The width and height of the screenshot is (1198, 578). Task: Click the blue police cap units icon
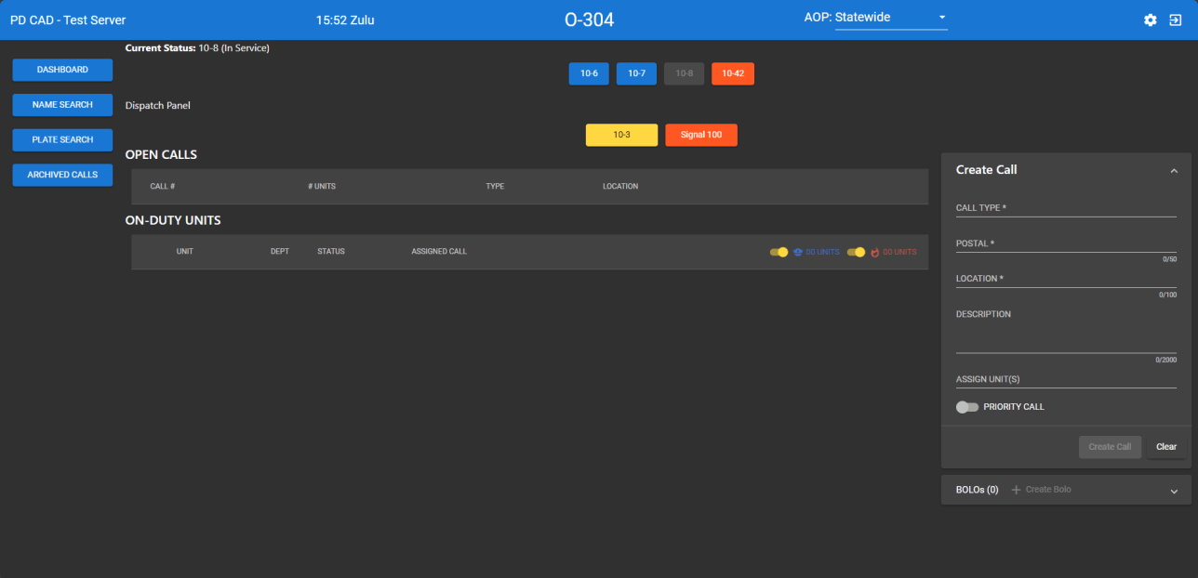(797, 252)
